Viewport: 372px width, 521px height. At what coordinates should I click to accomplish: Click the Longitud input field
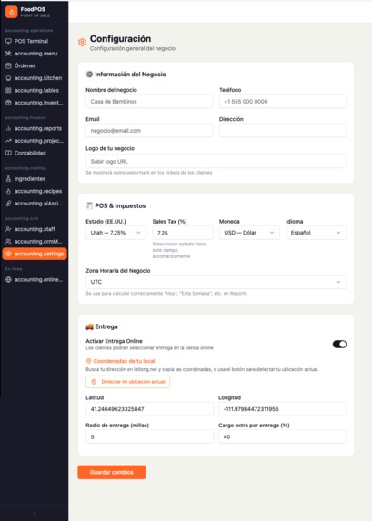(283, 409)
